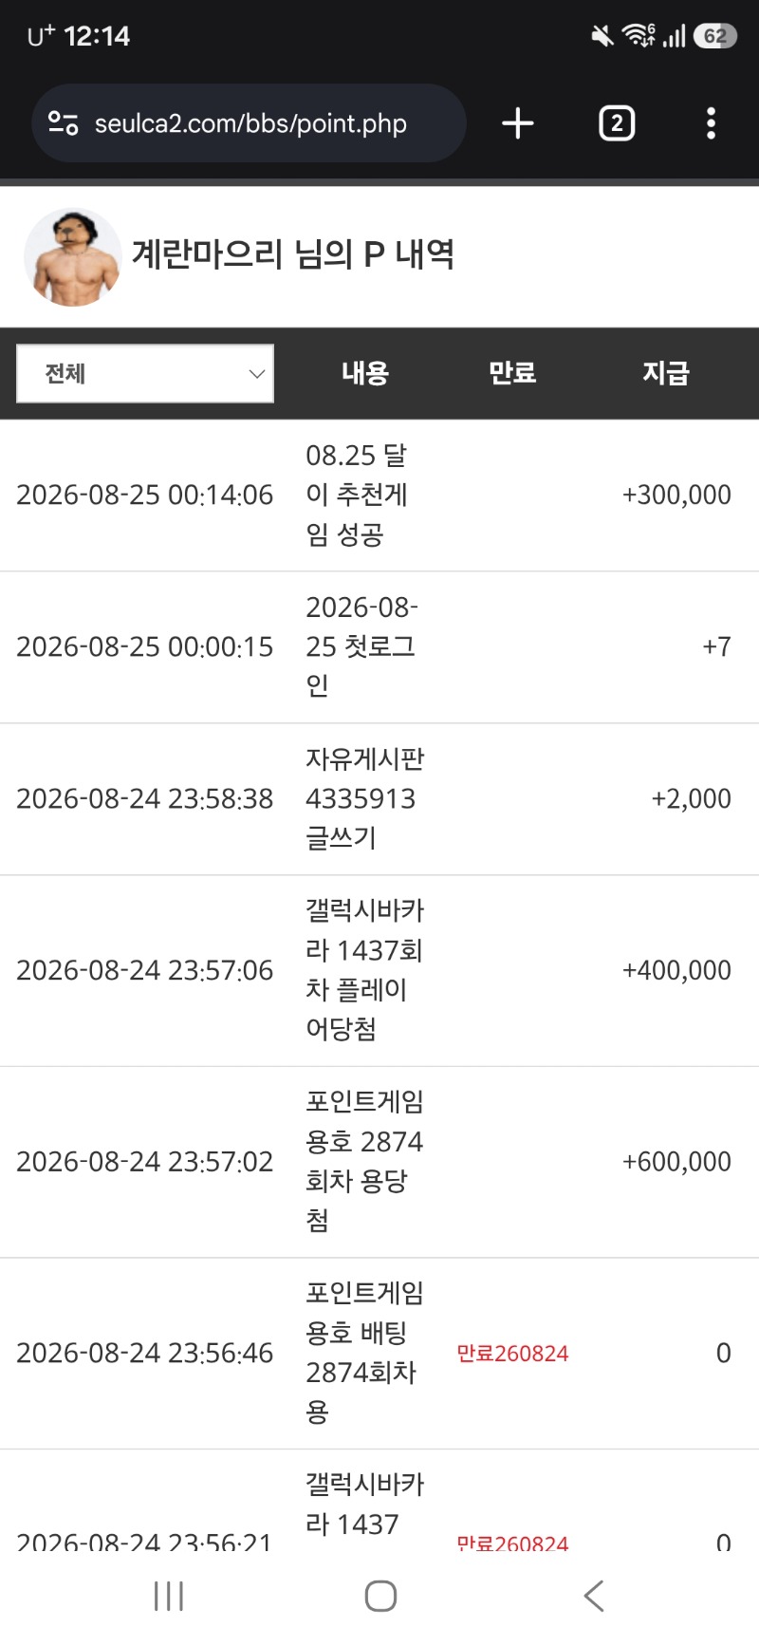Viewport: 759px width, 1646px height.
Task: Click the dropdown chevron next to 전체
Action: [x=256, y=374]
